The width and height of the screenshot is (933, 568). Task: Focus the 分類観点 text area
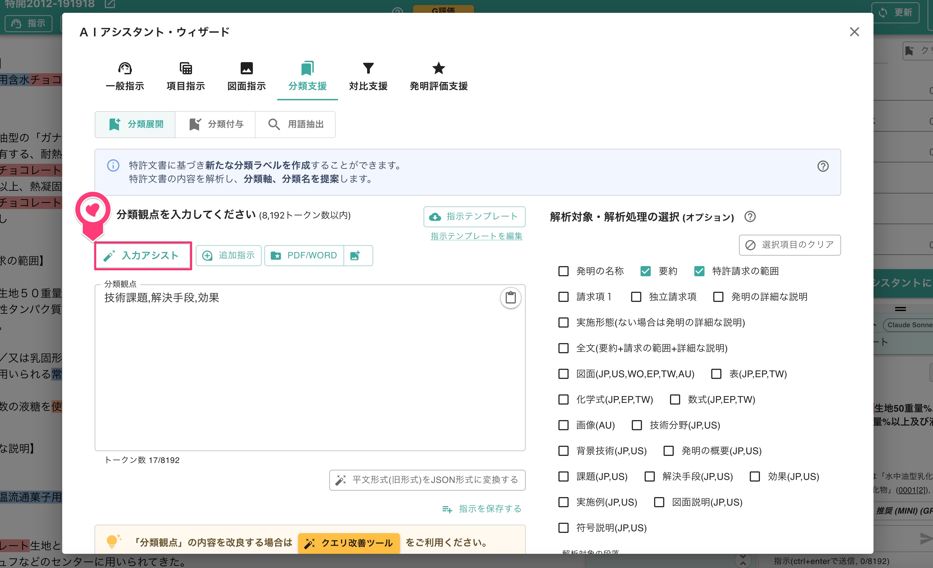coord(310,368)
